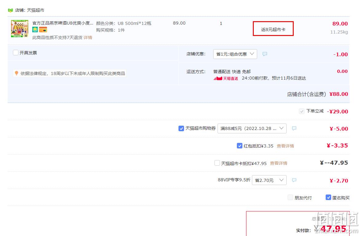Open 详情 link about 7天退货

point(88,37)
